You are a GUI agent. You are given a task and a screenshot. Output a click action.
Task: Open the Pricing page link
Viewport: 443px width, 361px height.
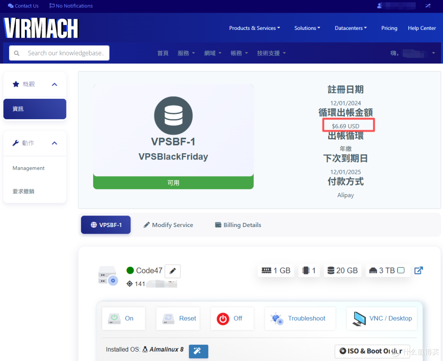(x=389, y=28)
